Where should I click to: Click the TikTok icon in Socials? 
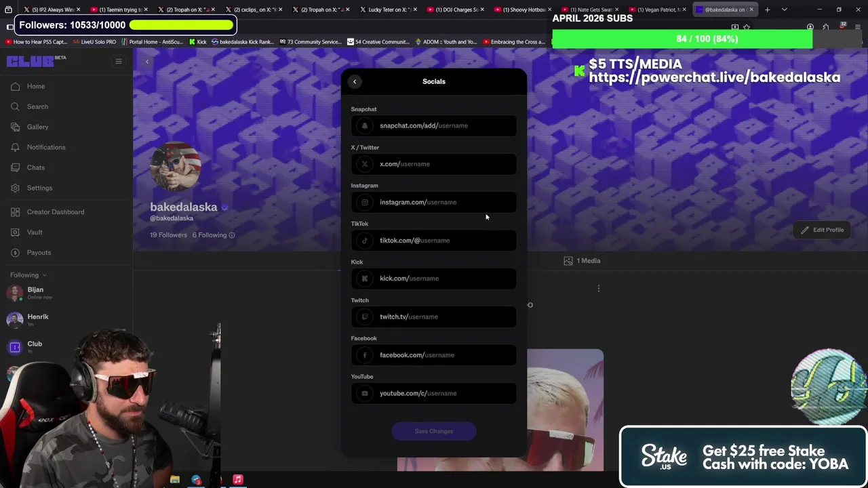pyautogui.click(x=365, y=240)
